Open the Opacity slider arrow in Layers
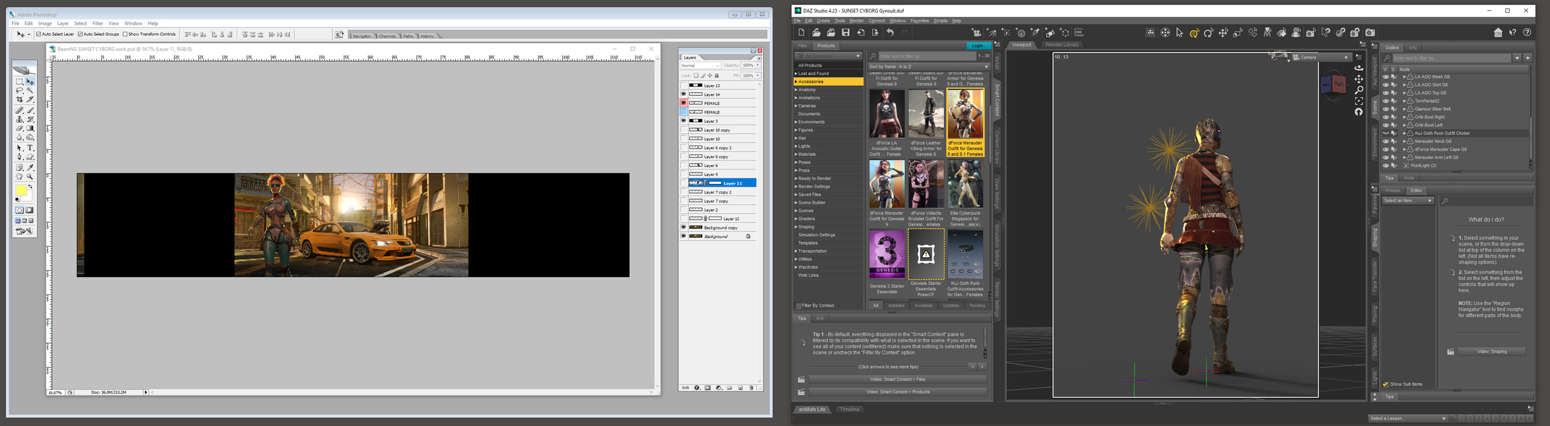 (757, 66)
